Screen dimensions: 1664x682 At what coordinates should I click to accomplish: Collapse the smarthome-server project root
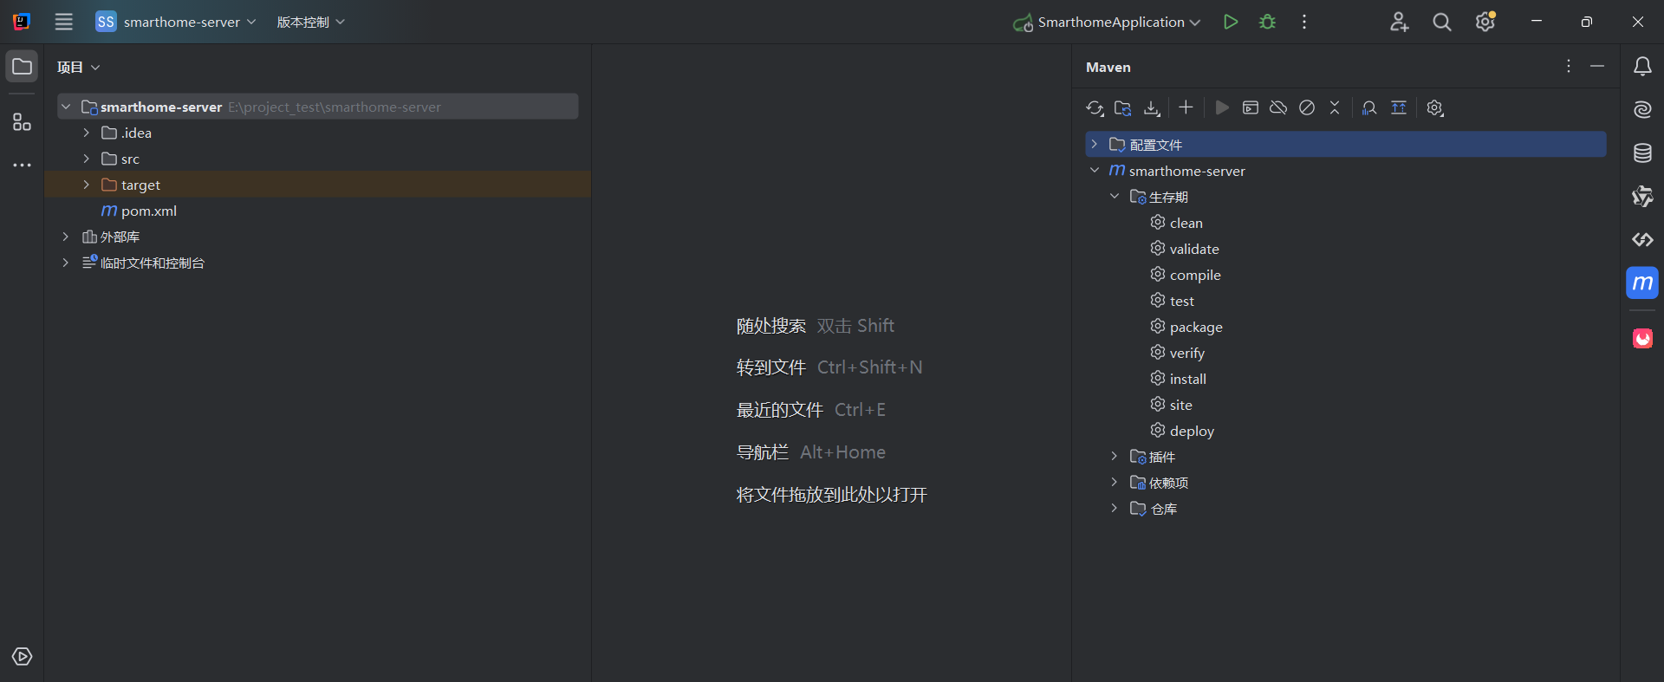pos(66,107)
